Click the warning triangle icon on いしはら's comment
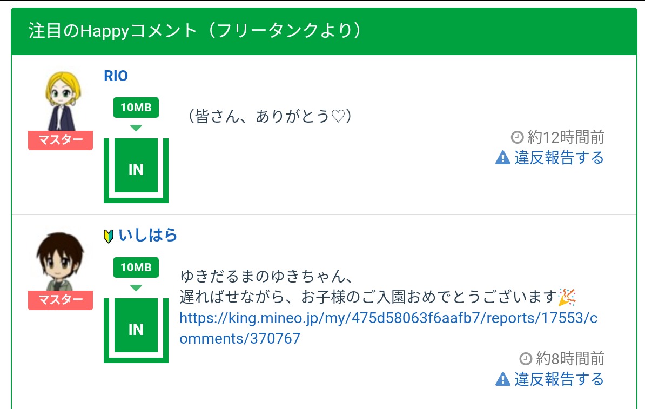Viewport: 645px width, 409px height. pyautogui.click(x=502, y=379)
